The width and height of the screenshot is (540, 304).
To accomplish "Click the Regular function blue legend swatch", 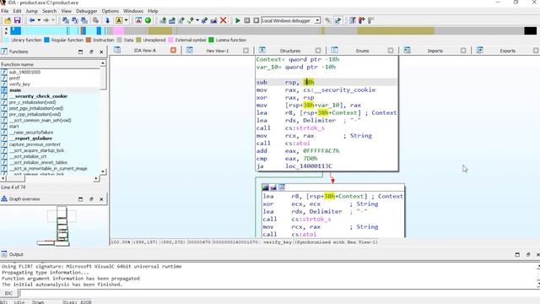I will pyautogui.click(x=47, y=40).
